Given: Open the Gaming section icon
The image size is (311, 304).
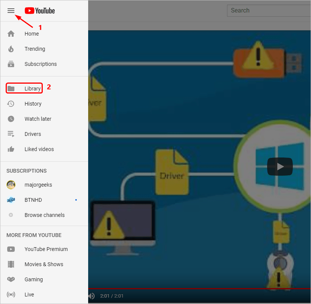Looking at the screenshot, I should (x=11, y=279).
